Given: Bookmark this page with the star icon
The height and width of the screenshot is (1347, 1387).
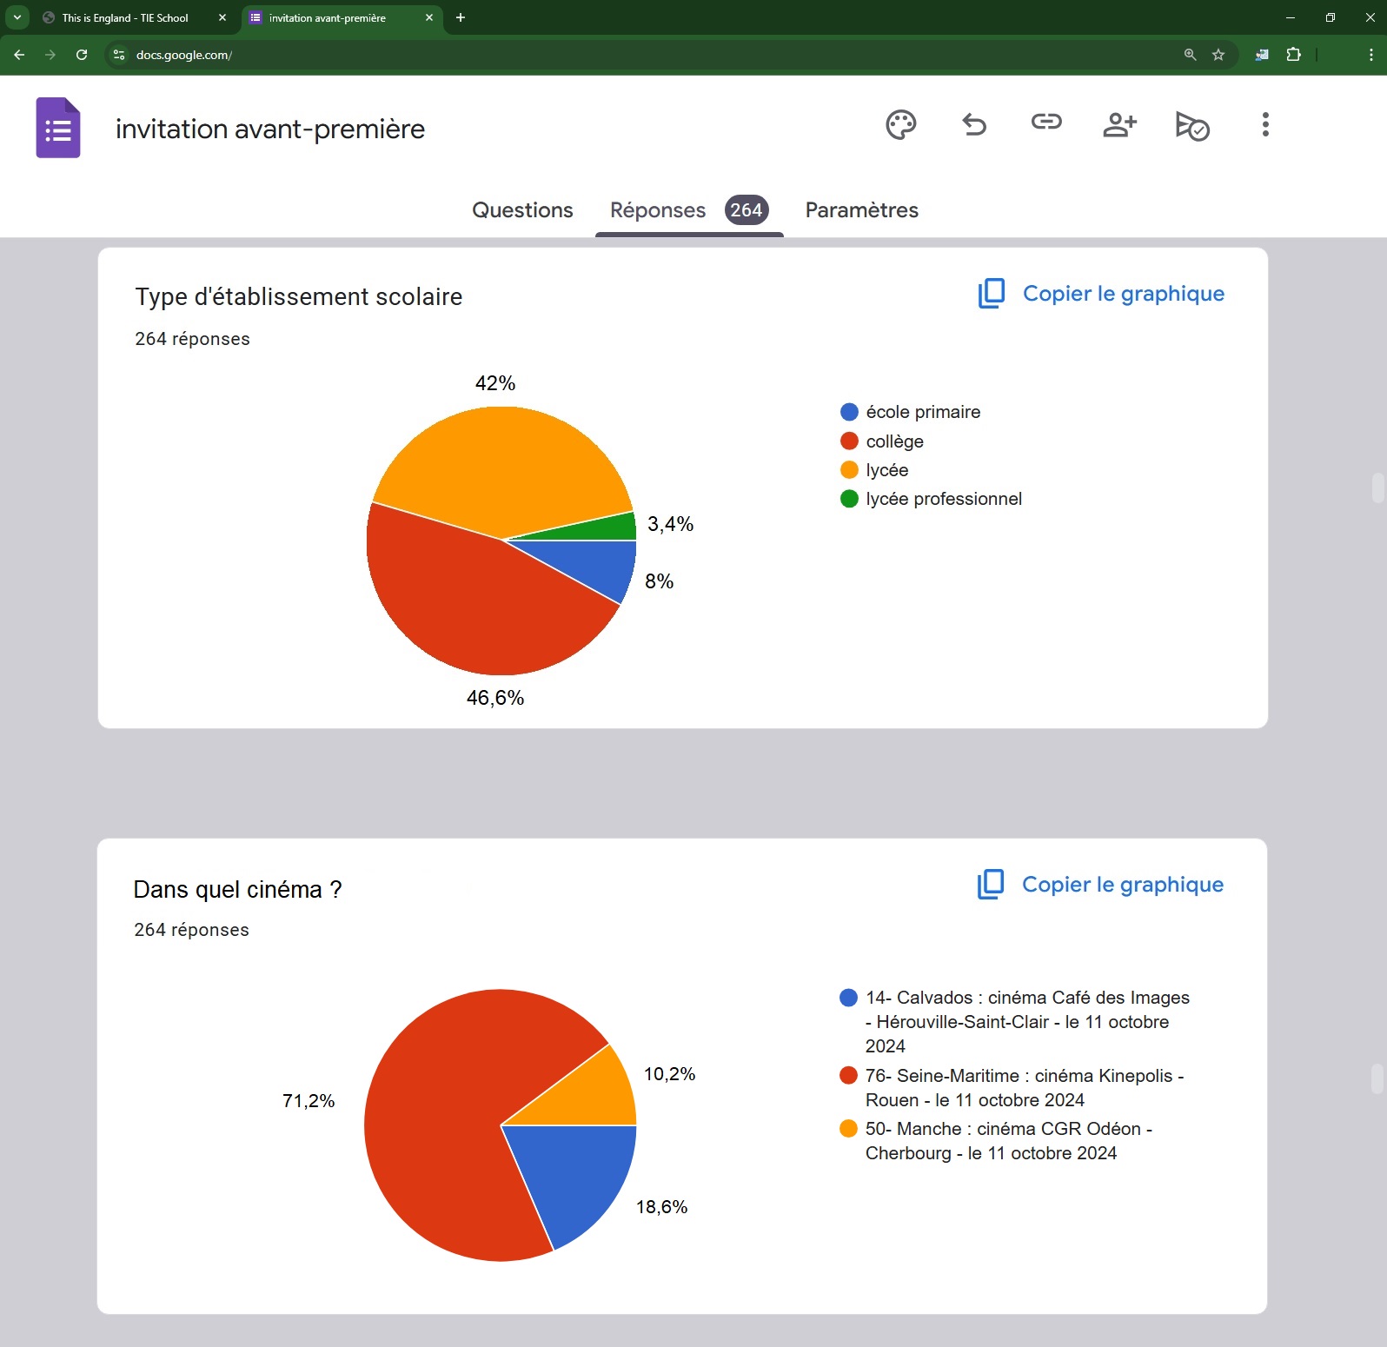Looking at the screenshot, I should point(1218,55).
